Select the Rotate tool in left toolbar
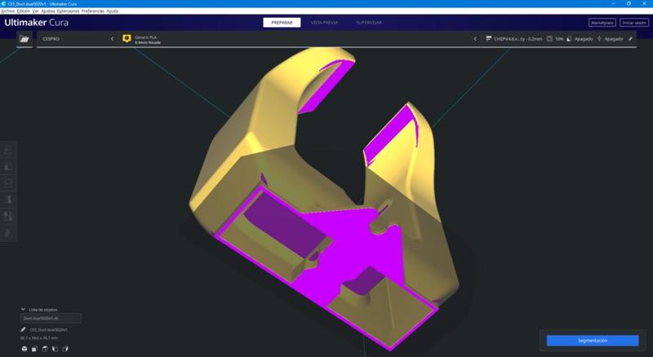653x357 pixels. pyautogui.click(x=8, y=183)
